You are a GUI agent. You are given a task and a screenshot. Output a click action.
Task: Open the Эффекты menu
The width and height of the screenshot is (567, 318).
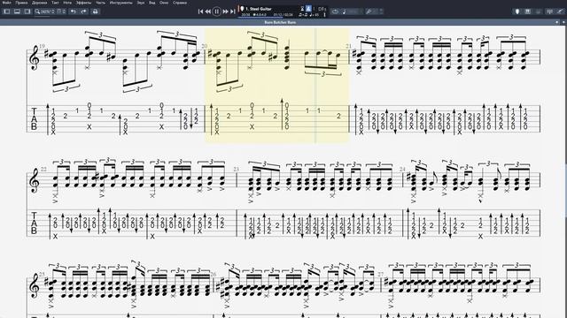coord(83,3)
